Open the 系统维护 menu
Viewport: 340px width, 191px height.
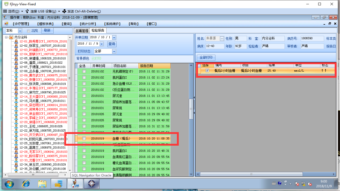click(x=113, y=24)
